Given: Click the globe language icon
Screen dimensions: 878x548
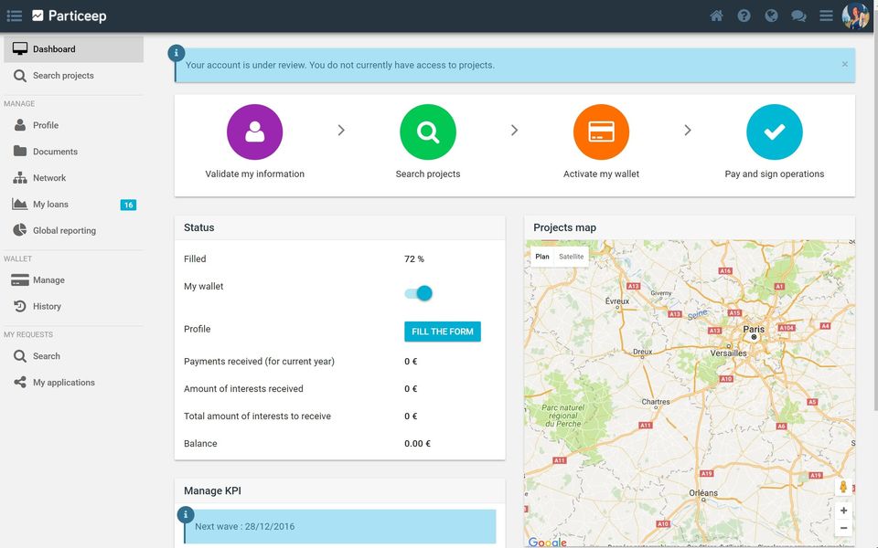Looking at the screenshot, I should (771, 16).
